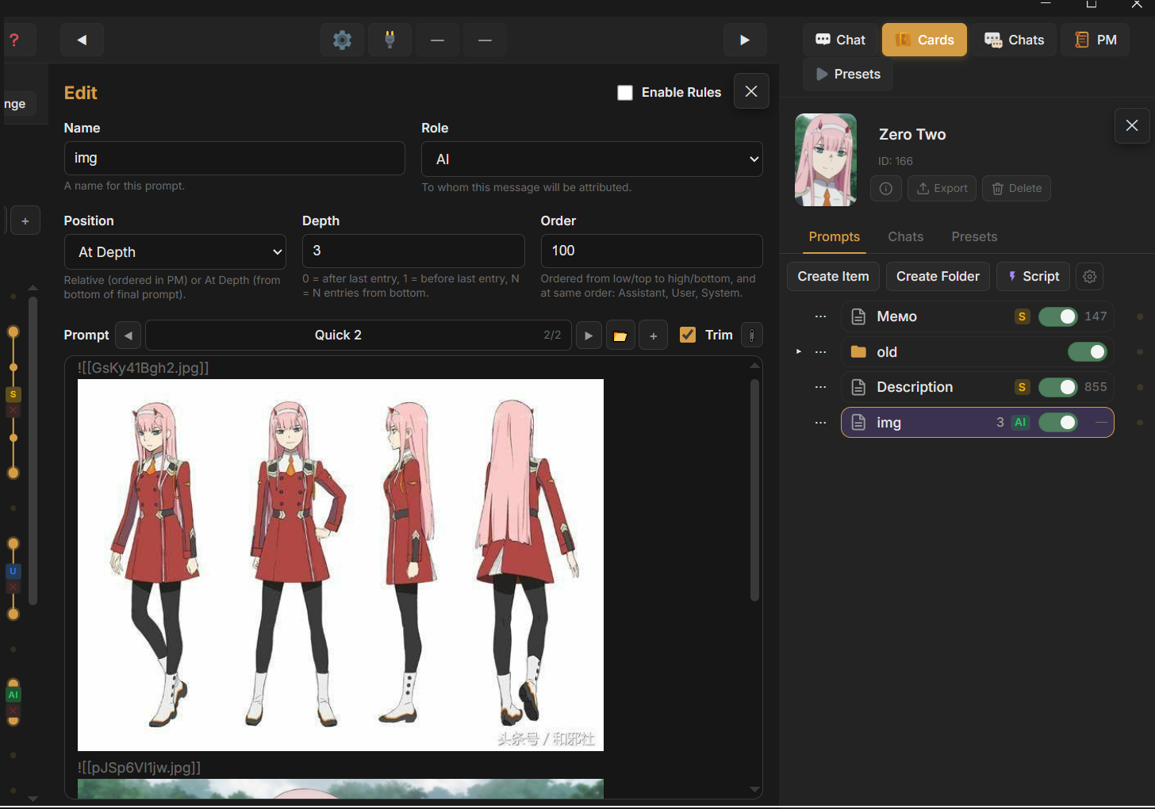This screenshot has width=1155, height=809.
Task: Open the three-dot menu for Description
Action: coord(821,387)
